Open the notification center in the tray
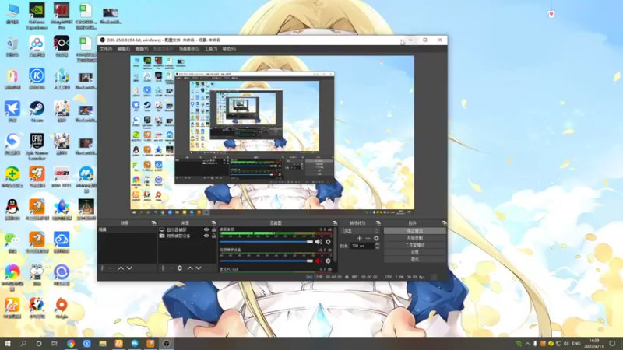 [612, 344]
